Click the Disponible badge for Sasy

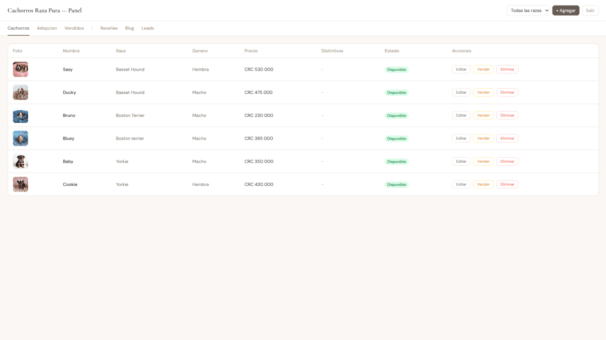tap(396, 70)
